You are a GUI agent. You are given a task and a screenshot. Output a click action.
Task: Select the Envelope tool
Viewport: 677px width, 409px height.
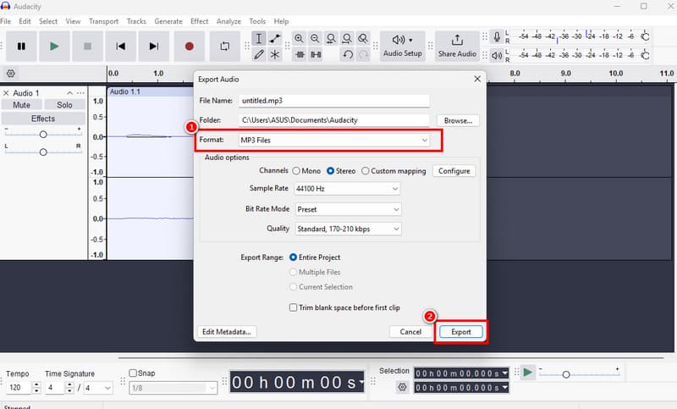coord(275,38)
